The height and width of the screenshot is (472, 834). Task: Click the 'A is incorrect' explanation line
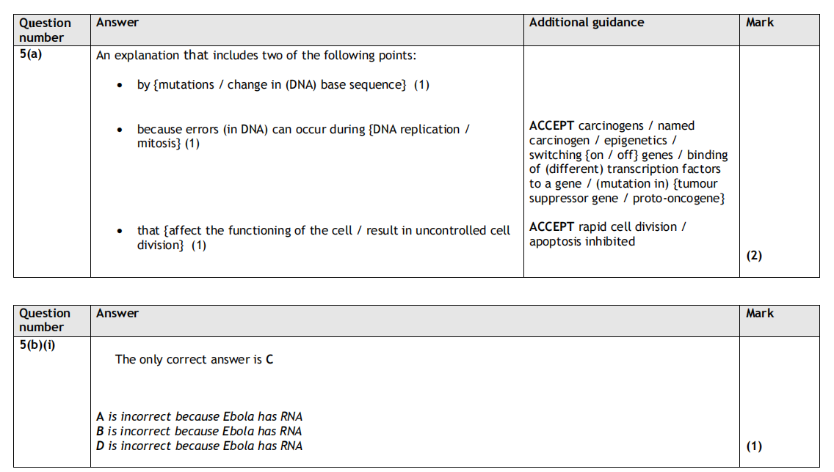click(x=199, y=416)
